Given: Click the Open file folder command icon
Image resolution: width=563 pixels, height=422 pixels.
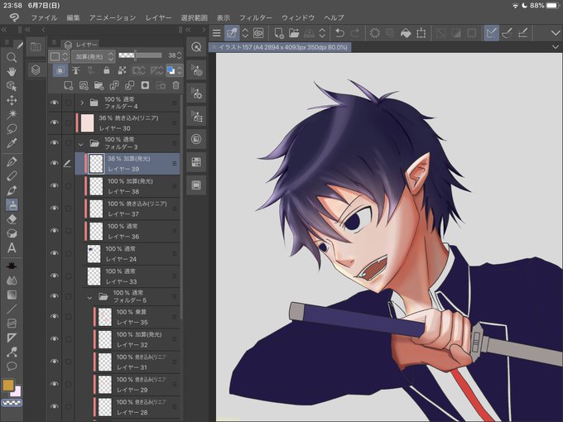Looking at the screenshot, I should tap(294, 33).
